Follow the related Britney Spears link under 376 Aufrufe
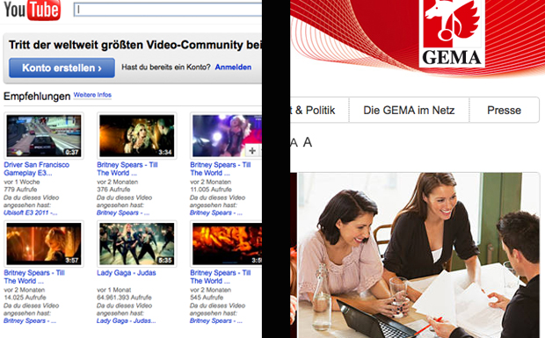 123,212
